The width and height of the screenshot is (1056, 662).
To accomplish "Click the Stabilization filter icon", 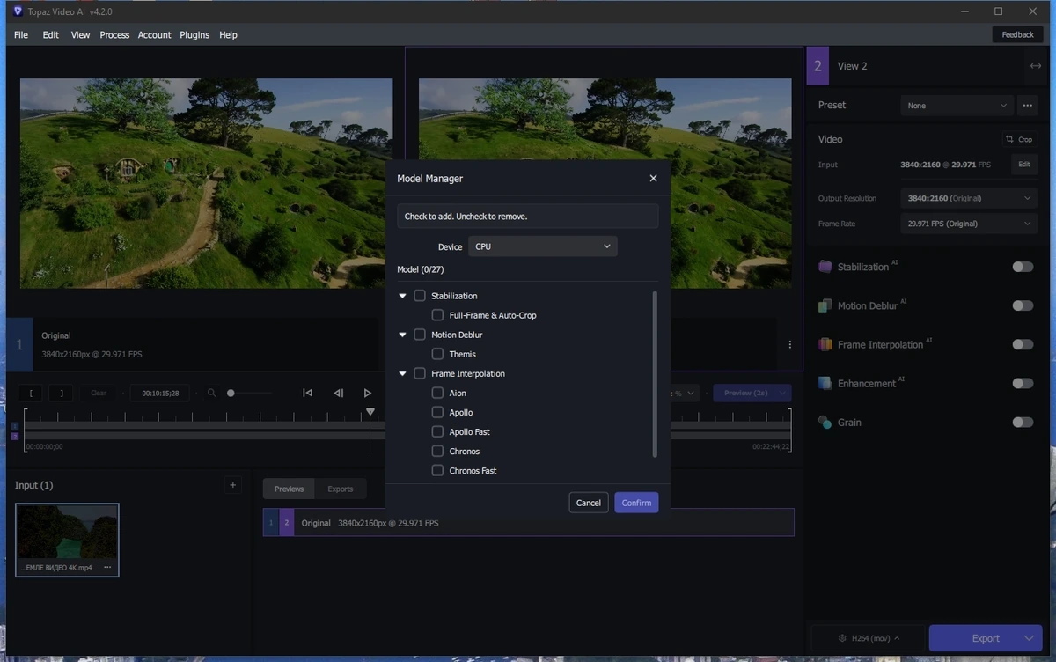I will pyautogui.click(x=825, y=267).
